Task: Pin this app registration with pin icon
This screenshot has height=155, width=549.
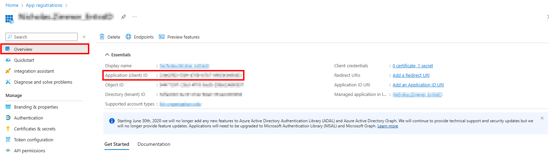Action: 124,16
